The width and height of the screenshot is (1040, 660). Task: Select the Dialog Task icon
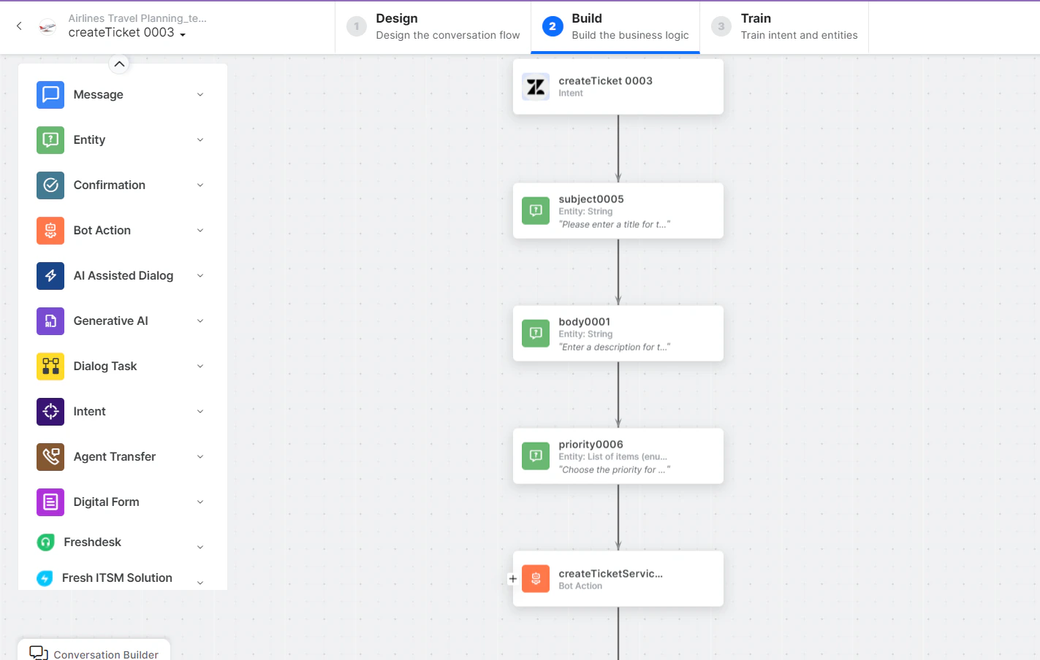click(50, 366)
